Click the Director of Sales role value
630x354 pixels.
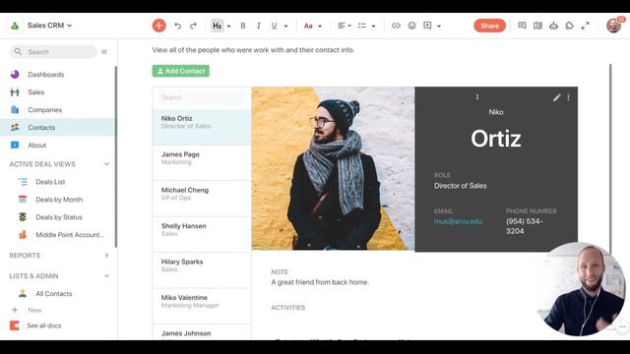[x=461, y=186]
